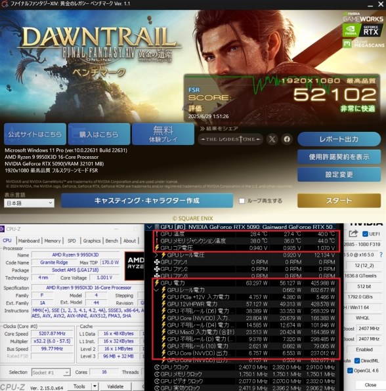
Task: Click GPU-Z bus interface question mark
Action: 381,255
